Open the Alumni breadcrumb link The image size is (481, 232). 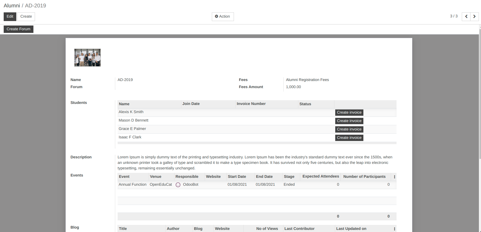(x=12, y=6)
